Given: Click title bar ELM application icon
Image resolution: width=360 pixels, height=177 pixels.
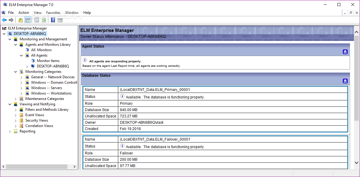Looking at the screenshot, I should point(5,5).
